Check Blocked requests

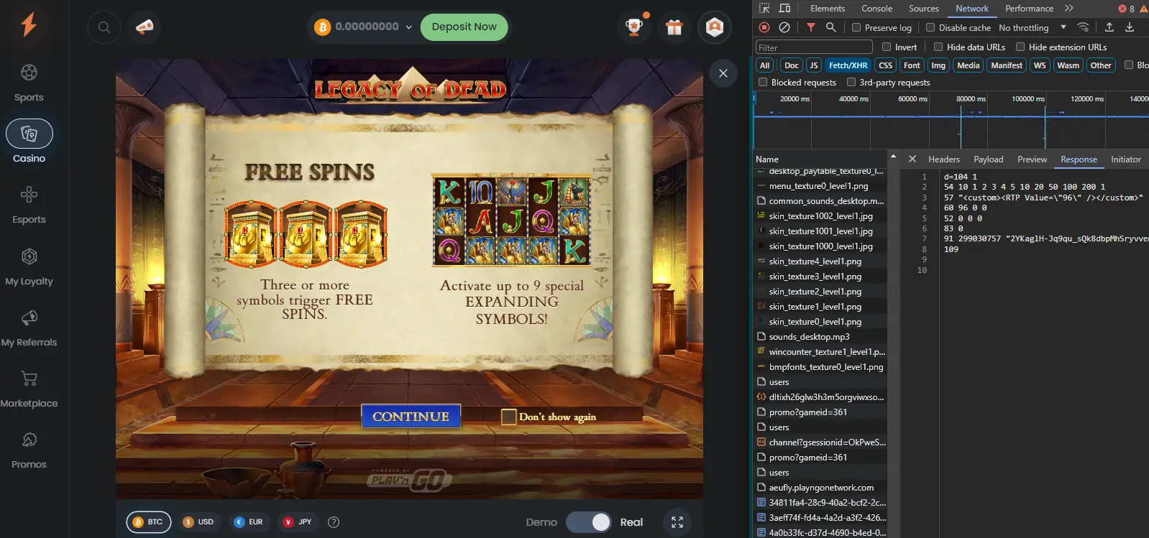click(763, 82)
